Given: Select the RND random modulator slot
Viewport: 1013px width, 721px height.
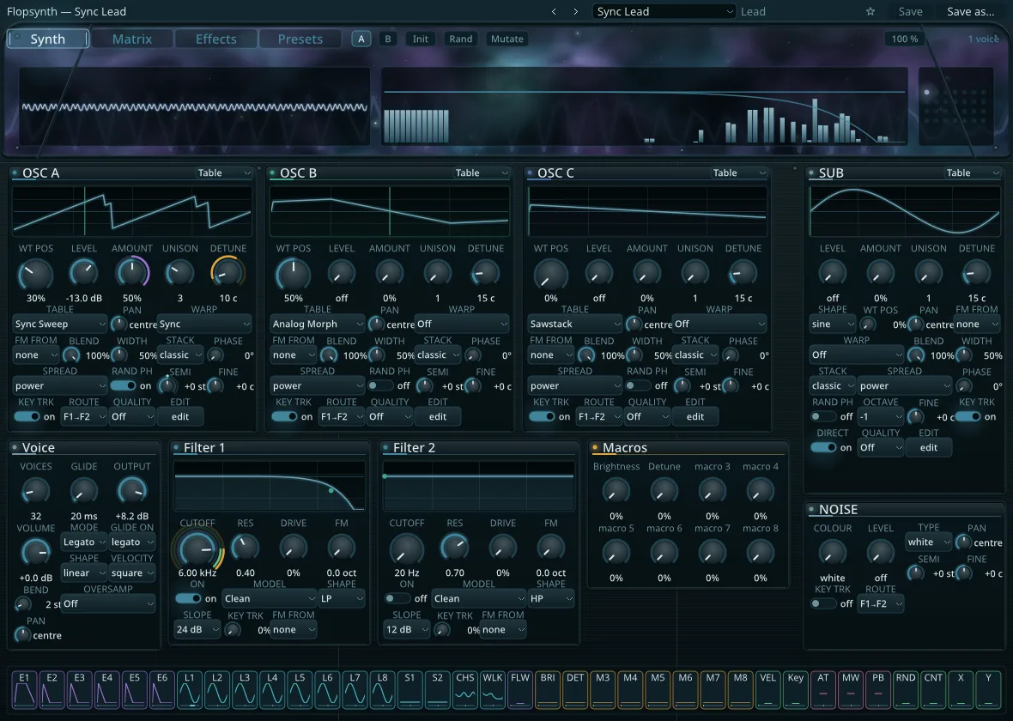Looking at the screenshot, I should pos(906,688).
